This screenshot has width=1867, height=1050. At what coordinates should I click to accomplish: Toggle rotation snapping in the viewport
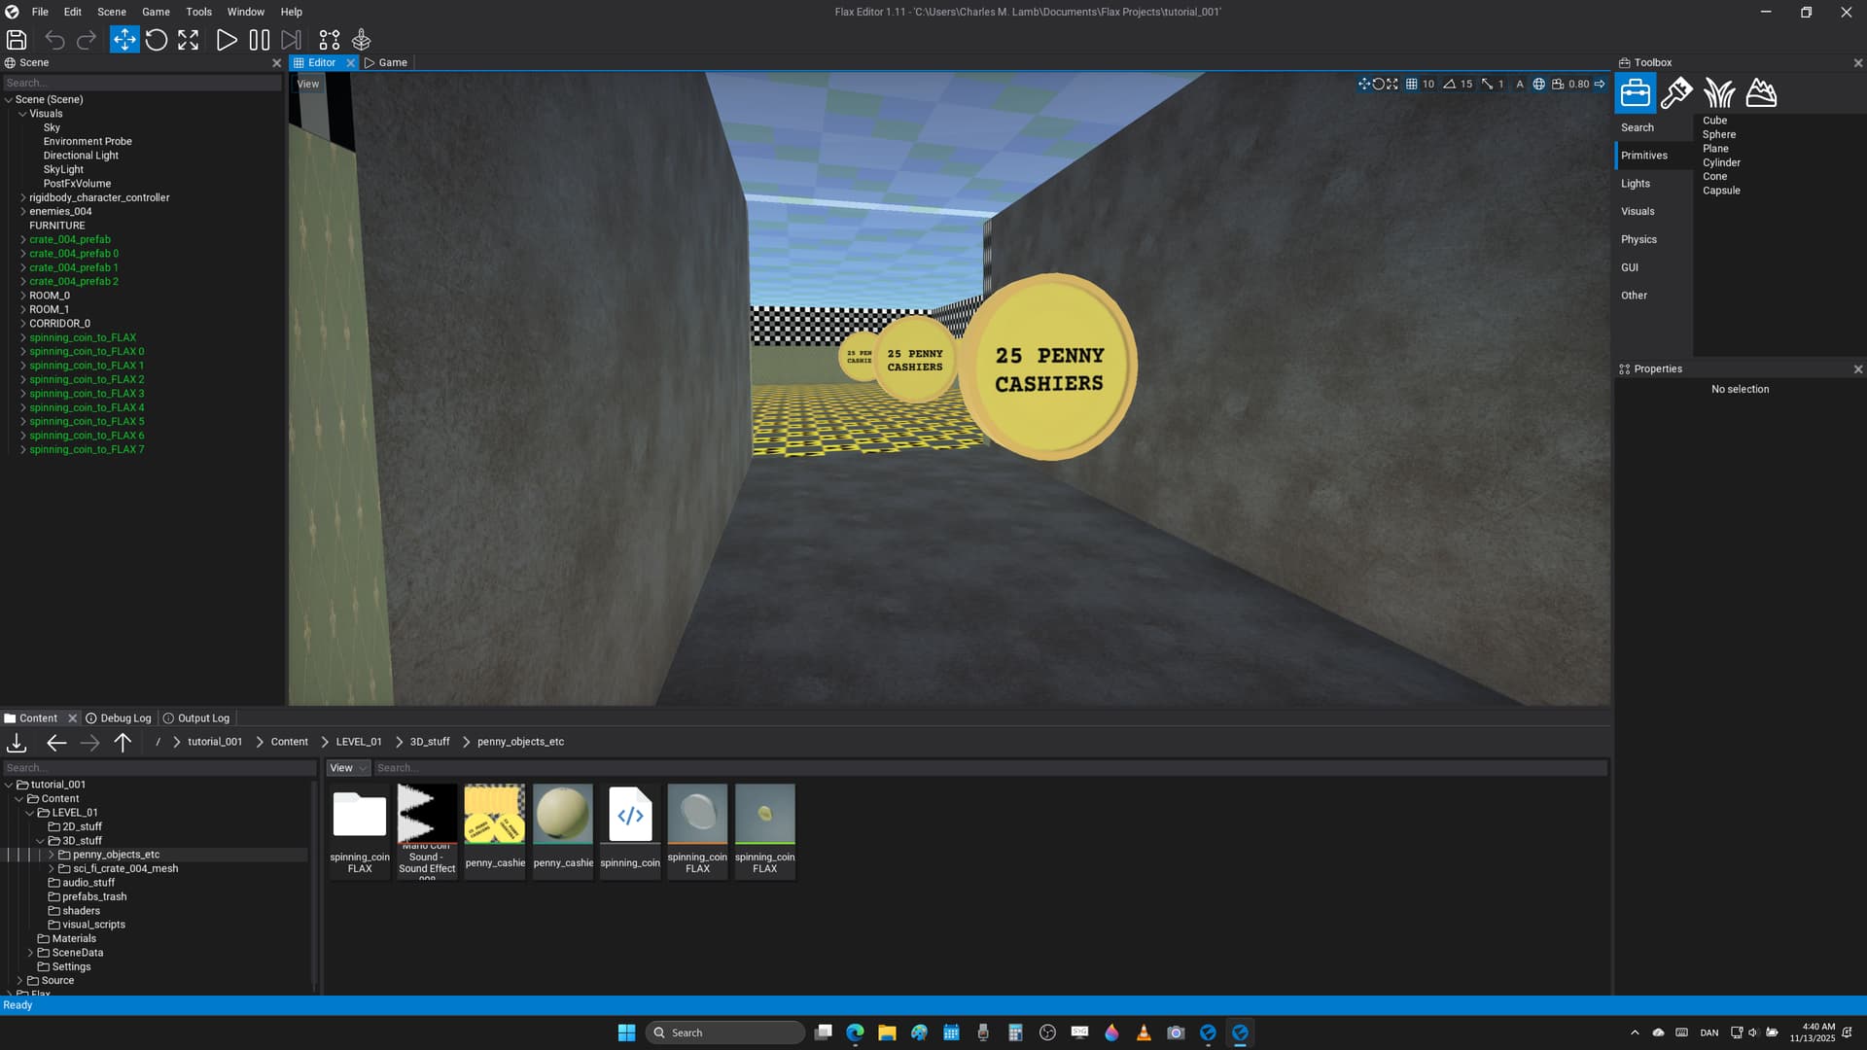1450,84
